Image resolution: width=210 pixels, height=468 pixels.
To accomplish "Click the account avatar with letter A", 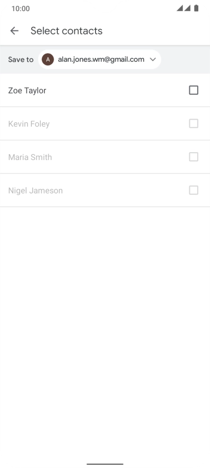I will [x=48, y=60].
